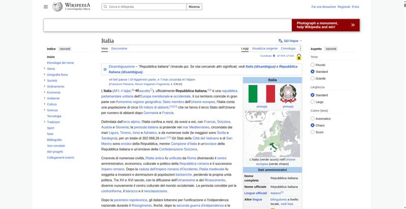Select Largo width option
This screenshot has height=209, width=406.
[313, 102]
